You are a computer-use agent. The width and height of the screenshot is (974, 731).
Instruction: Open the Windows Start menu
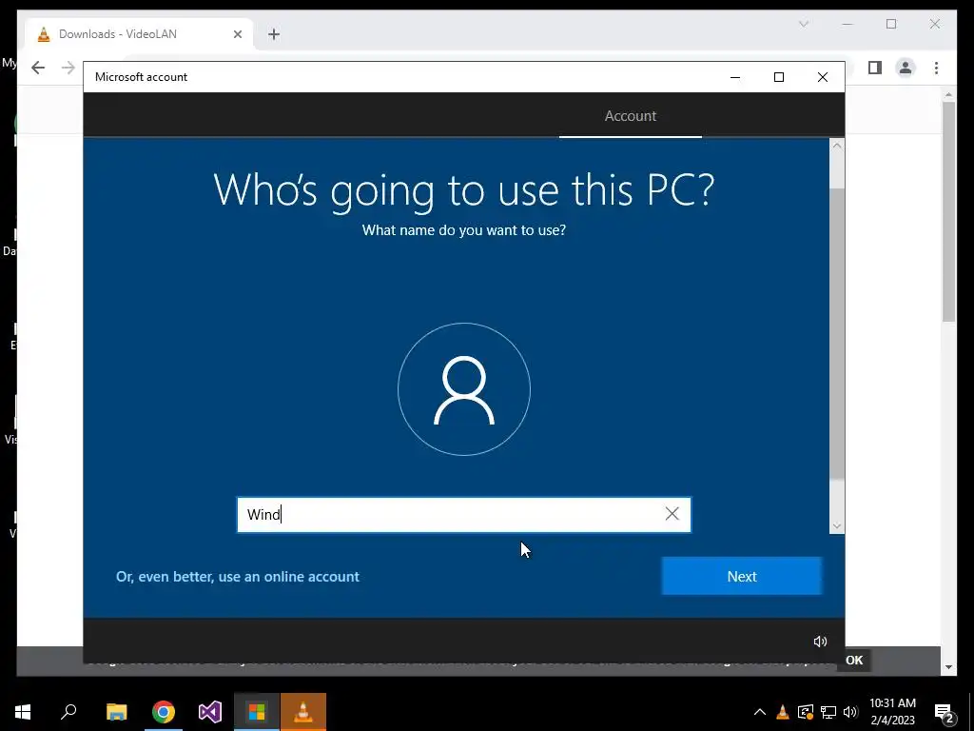(x=23, y=712)
